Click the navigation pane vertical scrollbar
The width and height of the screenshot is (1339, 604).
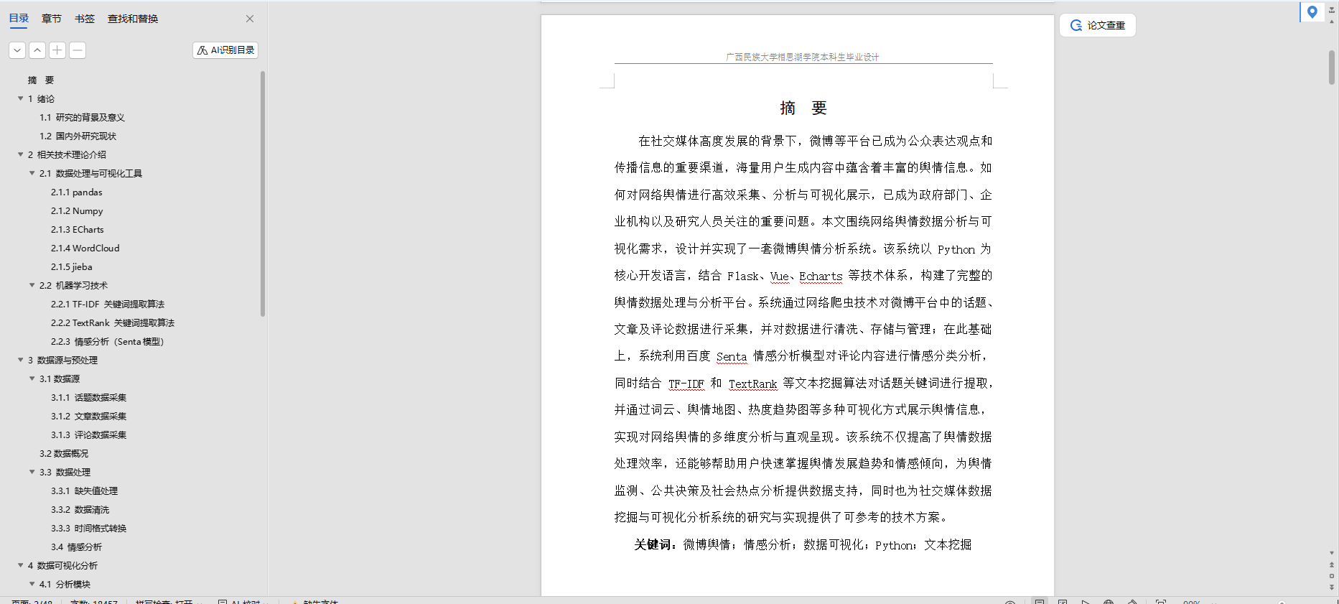263,194
